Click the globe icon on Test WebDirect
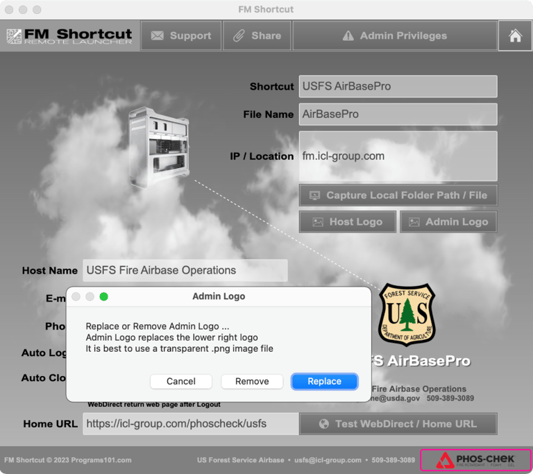The image size is (533, 474). 324,424
